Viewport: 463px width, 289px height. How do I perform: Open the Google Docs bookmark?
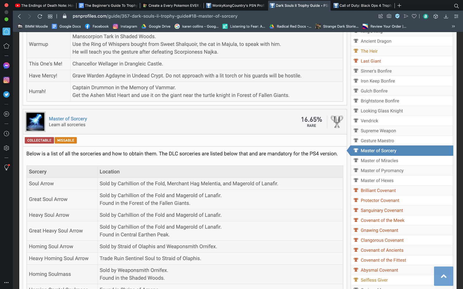(66, 26)
